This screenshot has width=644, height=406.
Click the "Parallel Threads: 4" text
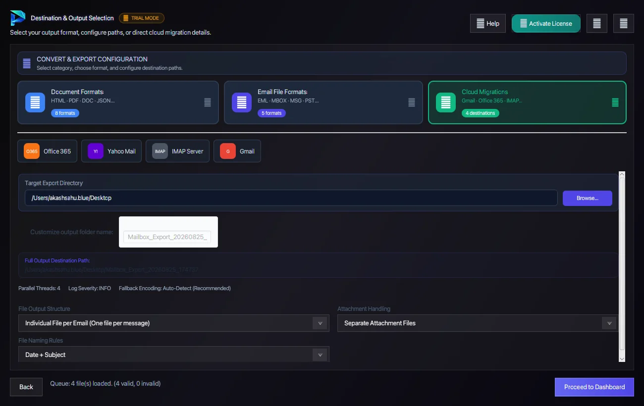click(x=39, y=288)
